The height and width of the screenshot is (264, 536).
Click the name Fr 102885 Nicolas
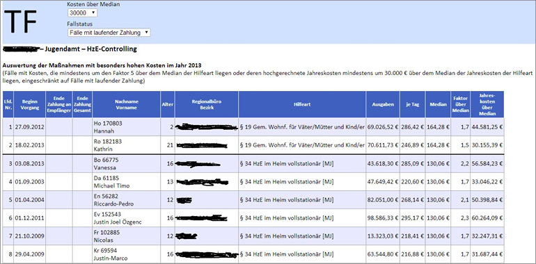click(107, 236)
